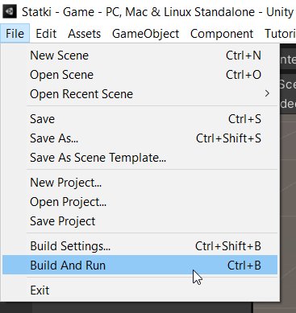The width and height of the screenshot is (296, 313).
Task: Open Build Settings... dialog
Action: (140, 246)
